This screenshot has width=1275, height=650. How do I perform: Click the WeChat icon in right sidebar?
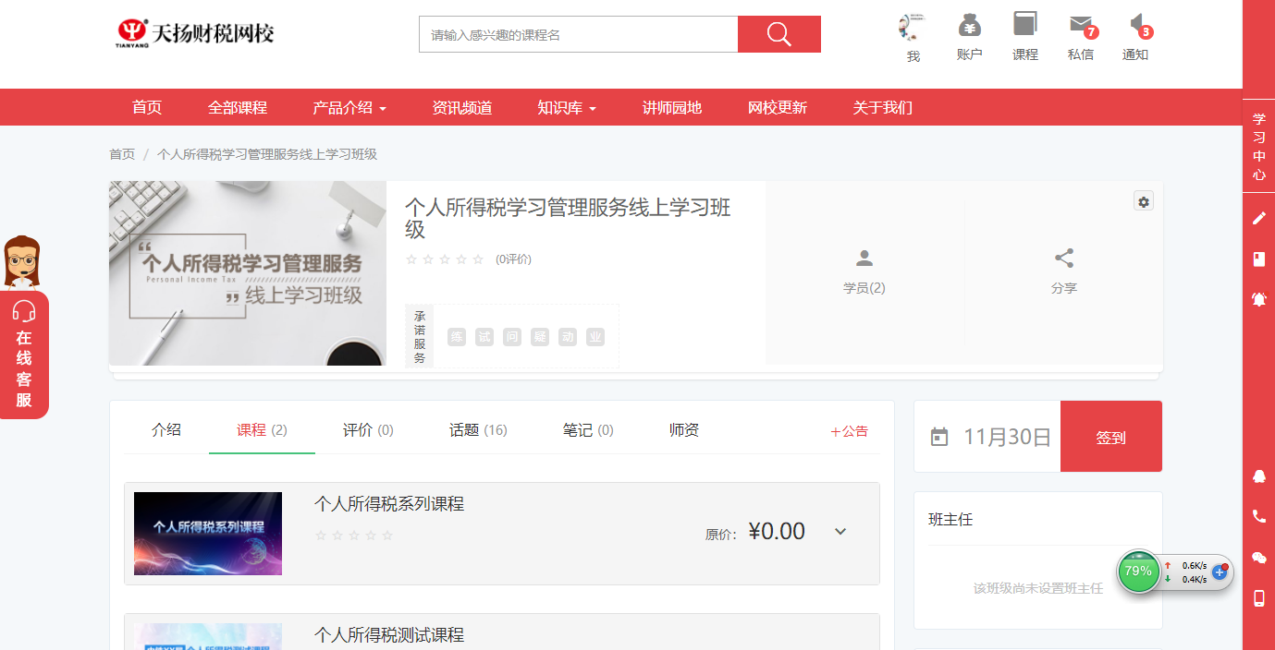[x=1258, y=557]
